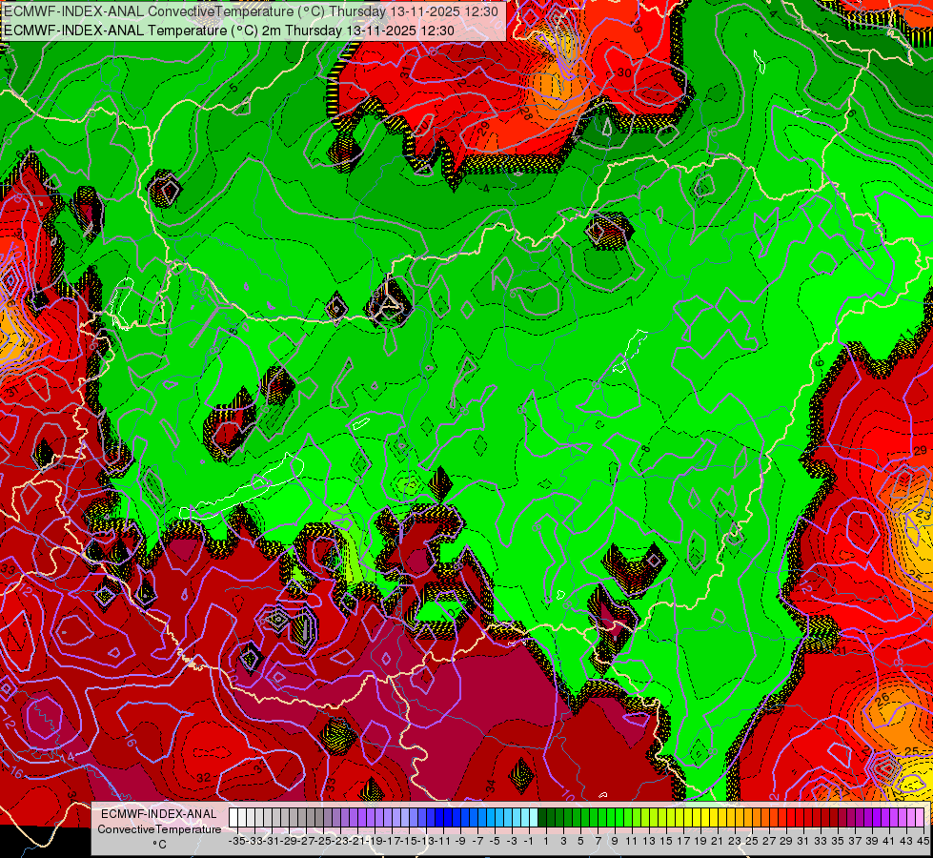
Task: Click the ECMWF-INDEX-ANAL legend heading
Action: [158, 813]
